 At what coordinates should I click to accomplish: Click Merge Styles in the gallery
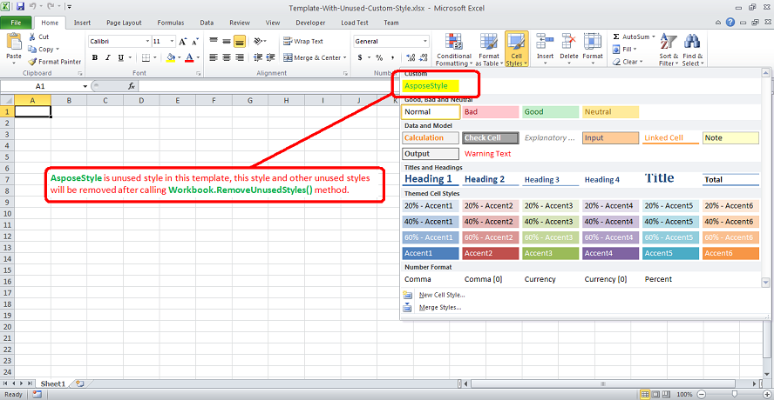pyautogui.click(x=439, y=307)
